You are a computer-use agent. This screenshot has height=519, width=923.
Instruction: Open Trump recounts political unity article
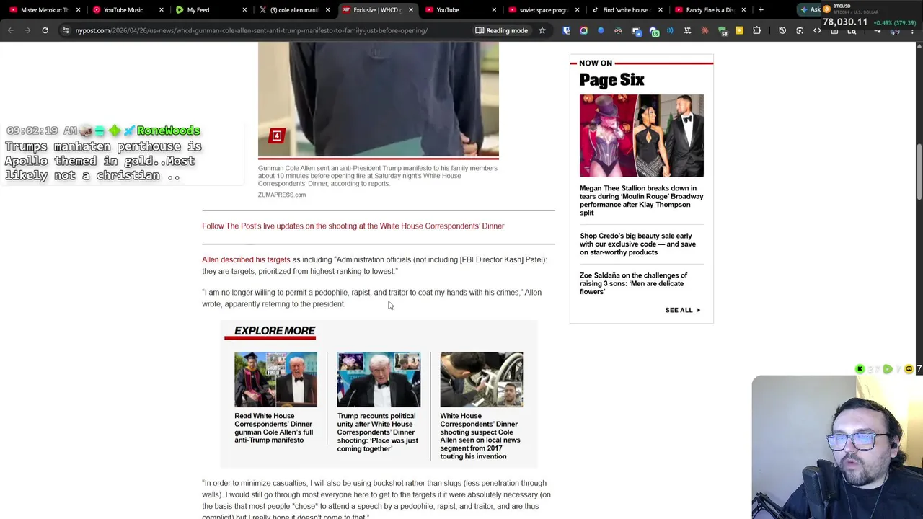378,432
